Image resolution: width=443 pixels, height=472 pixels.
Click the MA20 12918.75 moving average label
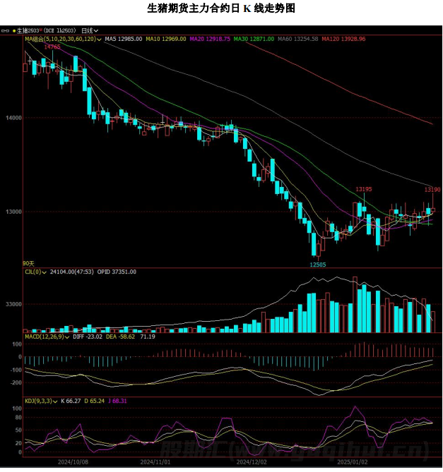pos(210,40)
